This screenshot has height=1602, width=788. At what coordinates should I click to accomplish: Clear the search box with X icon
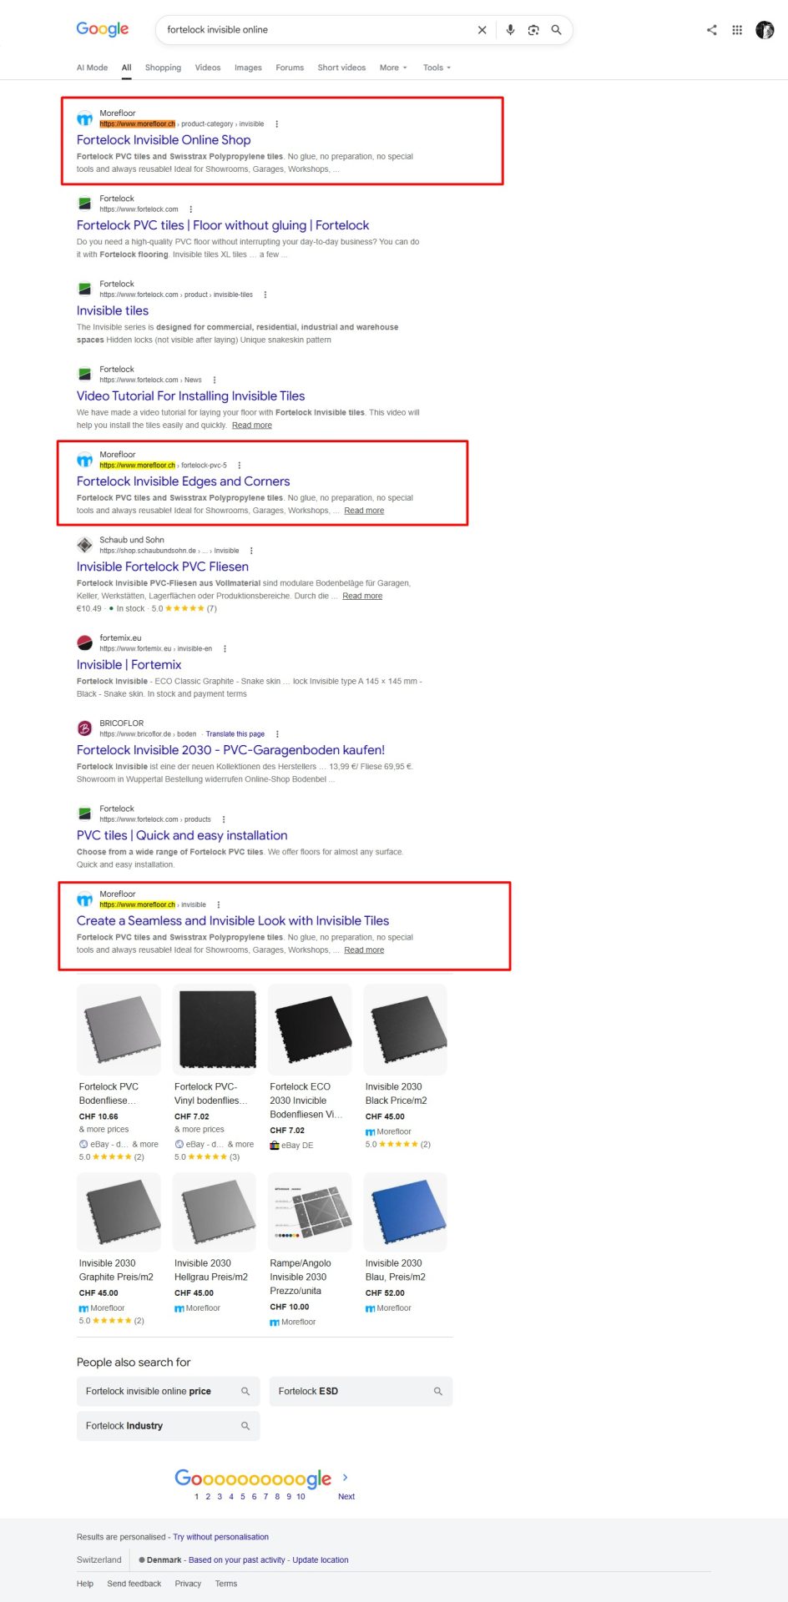[x=482, y=30]
